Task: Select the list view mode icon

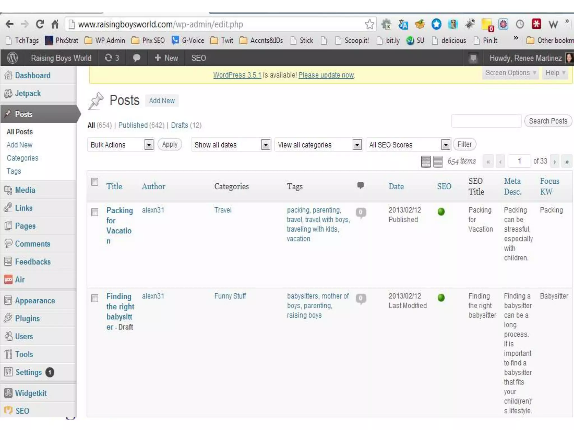Action: coord(426,162)
